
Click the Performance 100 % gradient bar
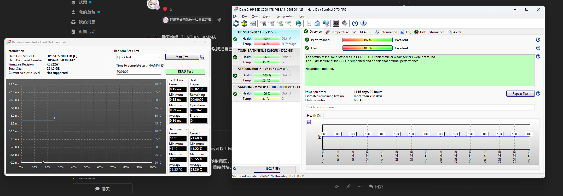tap(367, 40)
